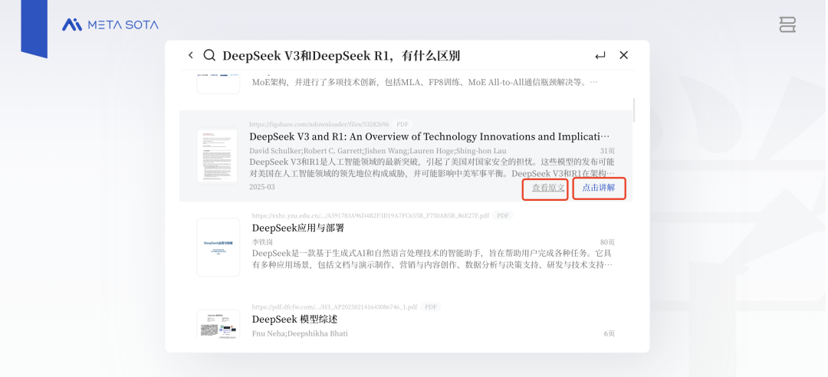
Task: Click thumbnail of DeepSeek应用与部署 PDF
Action: tap(218, 247)
